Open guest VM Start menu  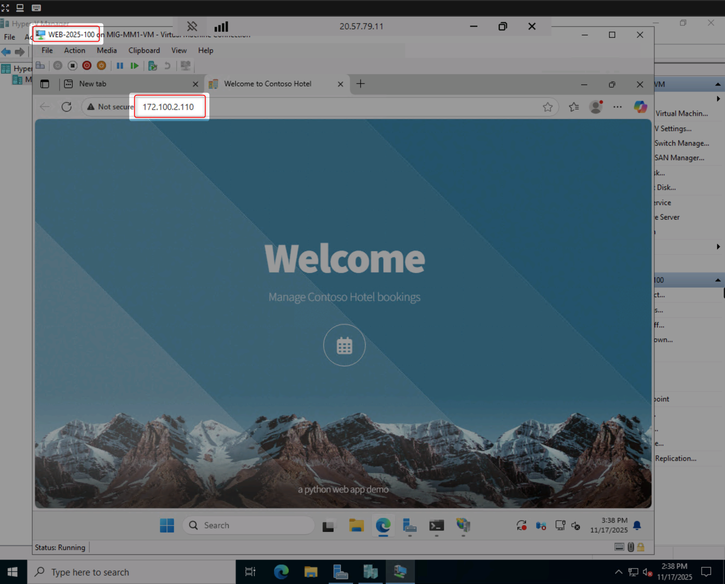click(x=167, y=525)
